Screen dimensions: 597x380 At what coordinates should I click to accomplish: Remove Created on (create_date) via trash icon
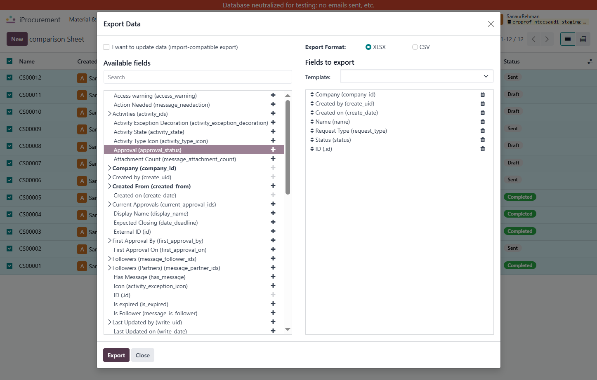point(483,113)
